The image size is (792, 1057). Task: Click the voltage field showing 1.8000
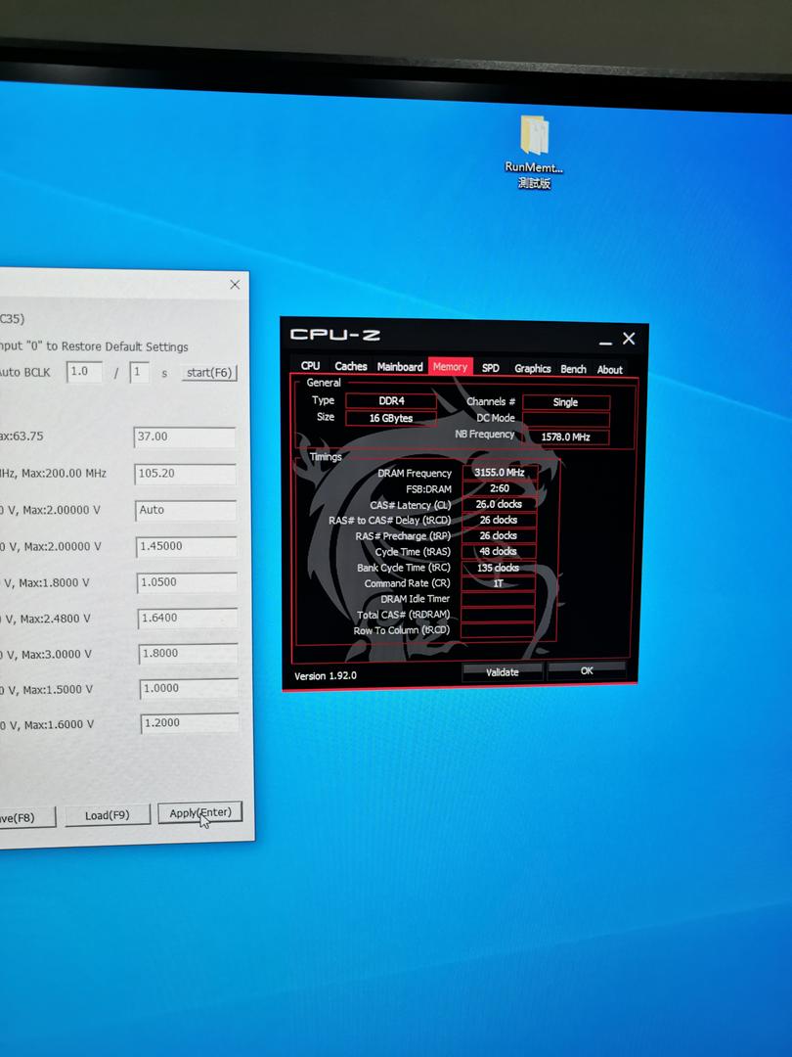pos(189,654)
